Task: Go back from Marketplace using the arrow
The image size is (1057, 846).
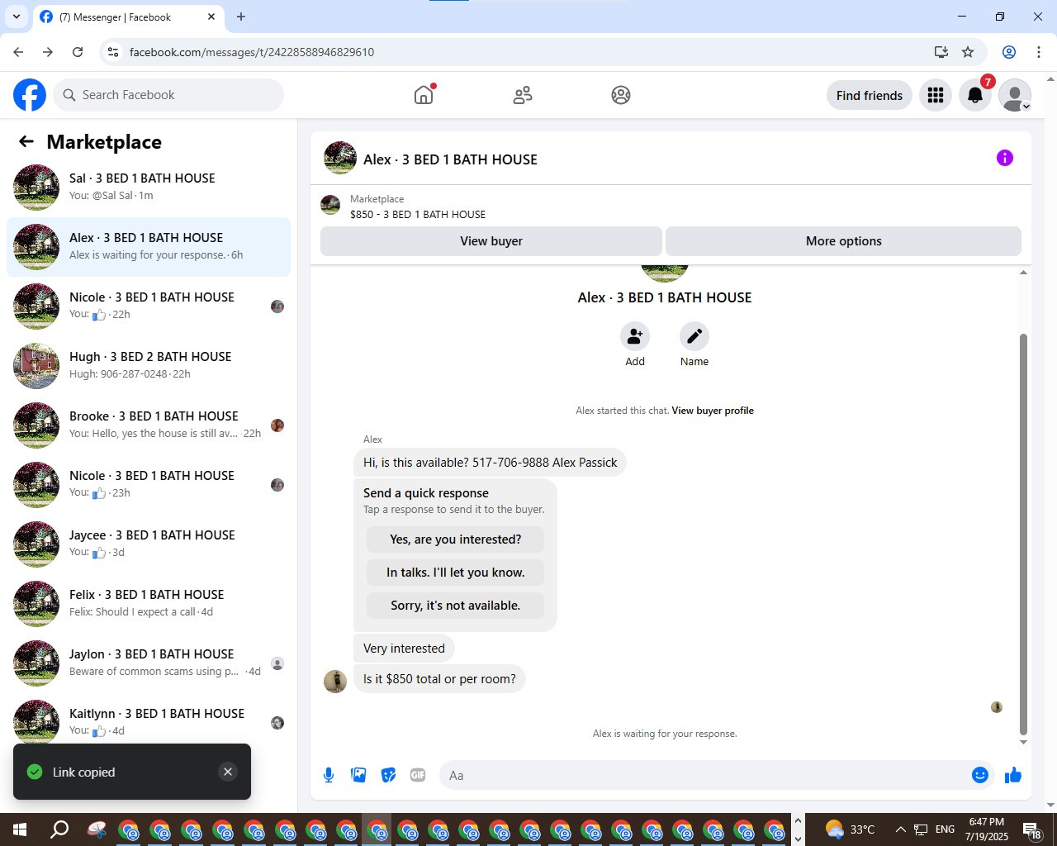Action: (x=26, y=141)
